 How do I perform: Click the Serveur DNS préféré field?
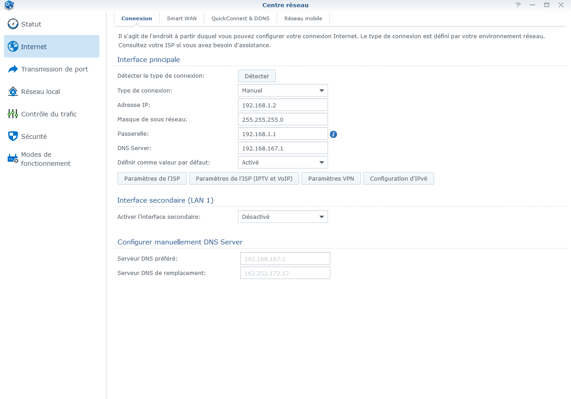(x=285, y=258)
